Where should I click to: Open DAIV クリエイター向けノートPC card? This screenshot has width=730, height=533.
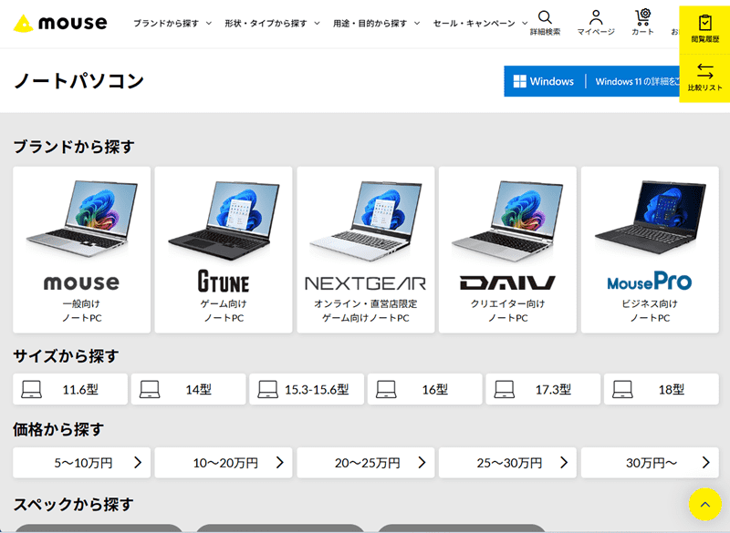pos(507,250)
